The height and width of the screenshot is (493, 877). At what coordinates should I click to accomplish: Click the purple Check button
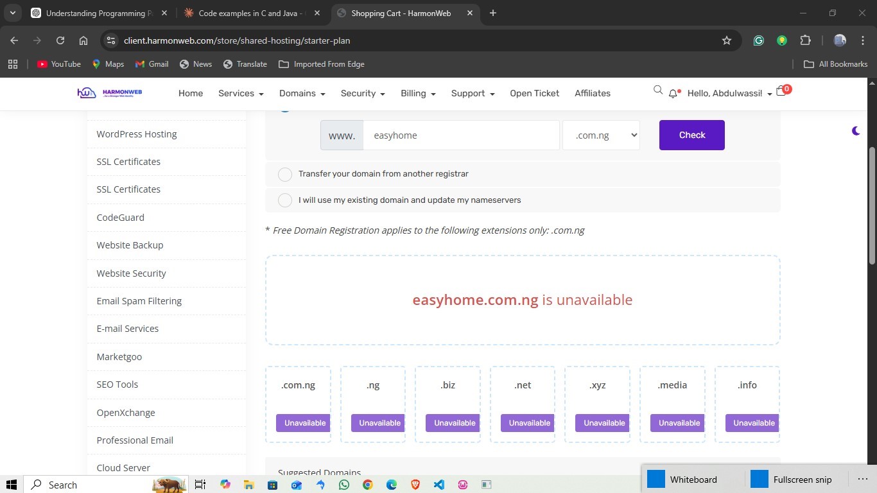click(x=692, y=135)
